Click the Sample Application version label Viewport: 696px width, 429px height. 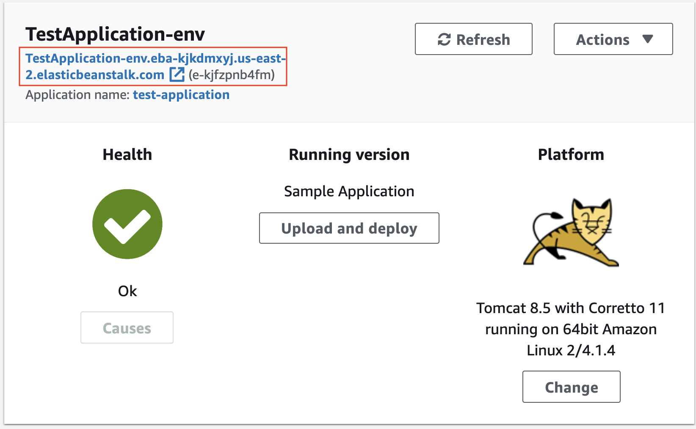pyautogui.click(x=349, y=191)
